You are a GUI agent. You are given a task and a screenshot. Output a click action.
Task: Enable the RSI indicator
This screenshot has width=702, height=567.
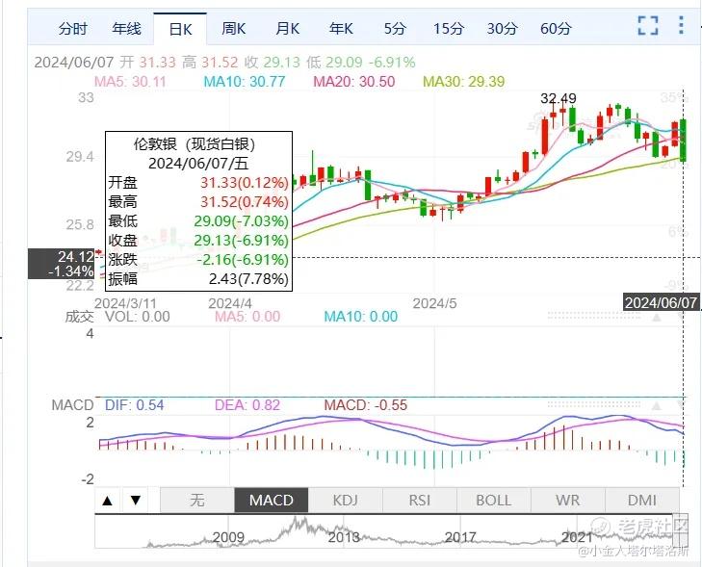click(420, 500)
